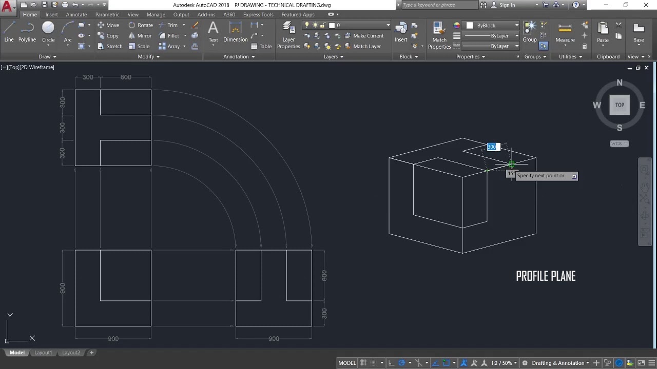Expand the Draw panel dropdown
Image resolution: width=657 pixels, height=369 pixels.
tap(48, 56)
